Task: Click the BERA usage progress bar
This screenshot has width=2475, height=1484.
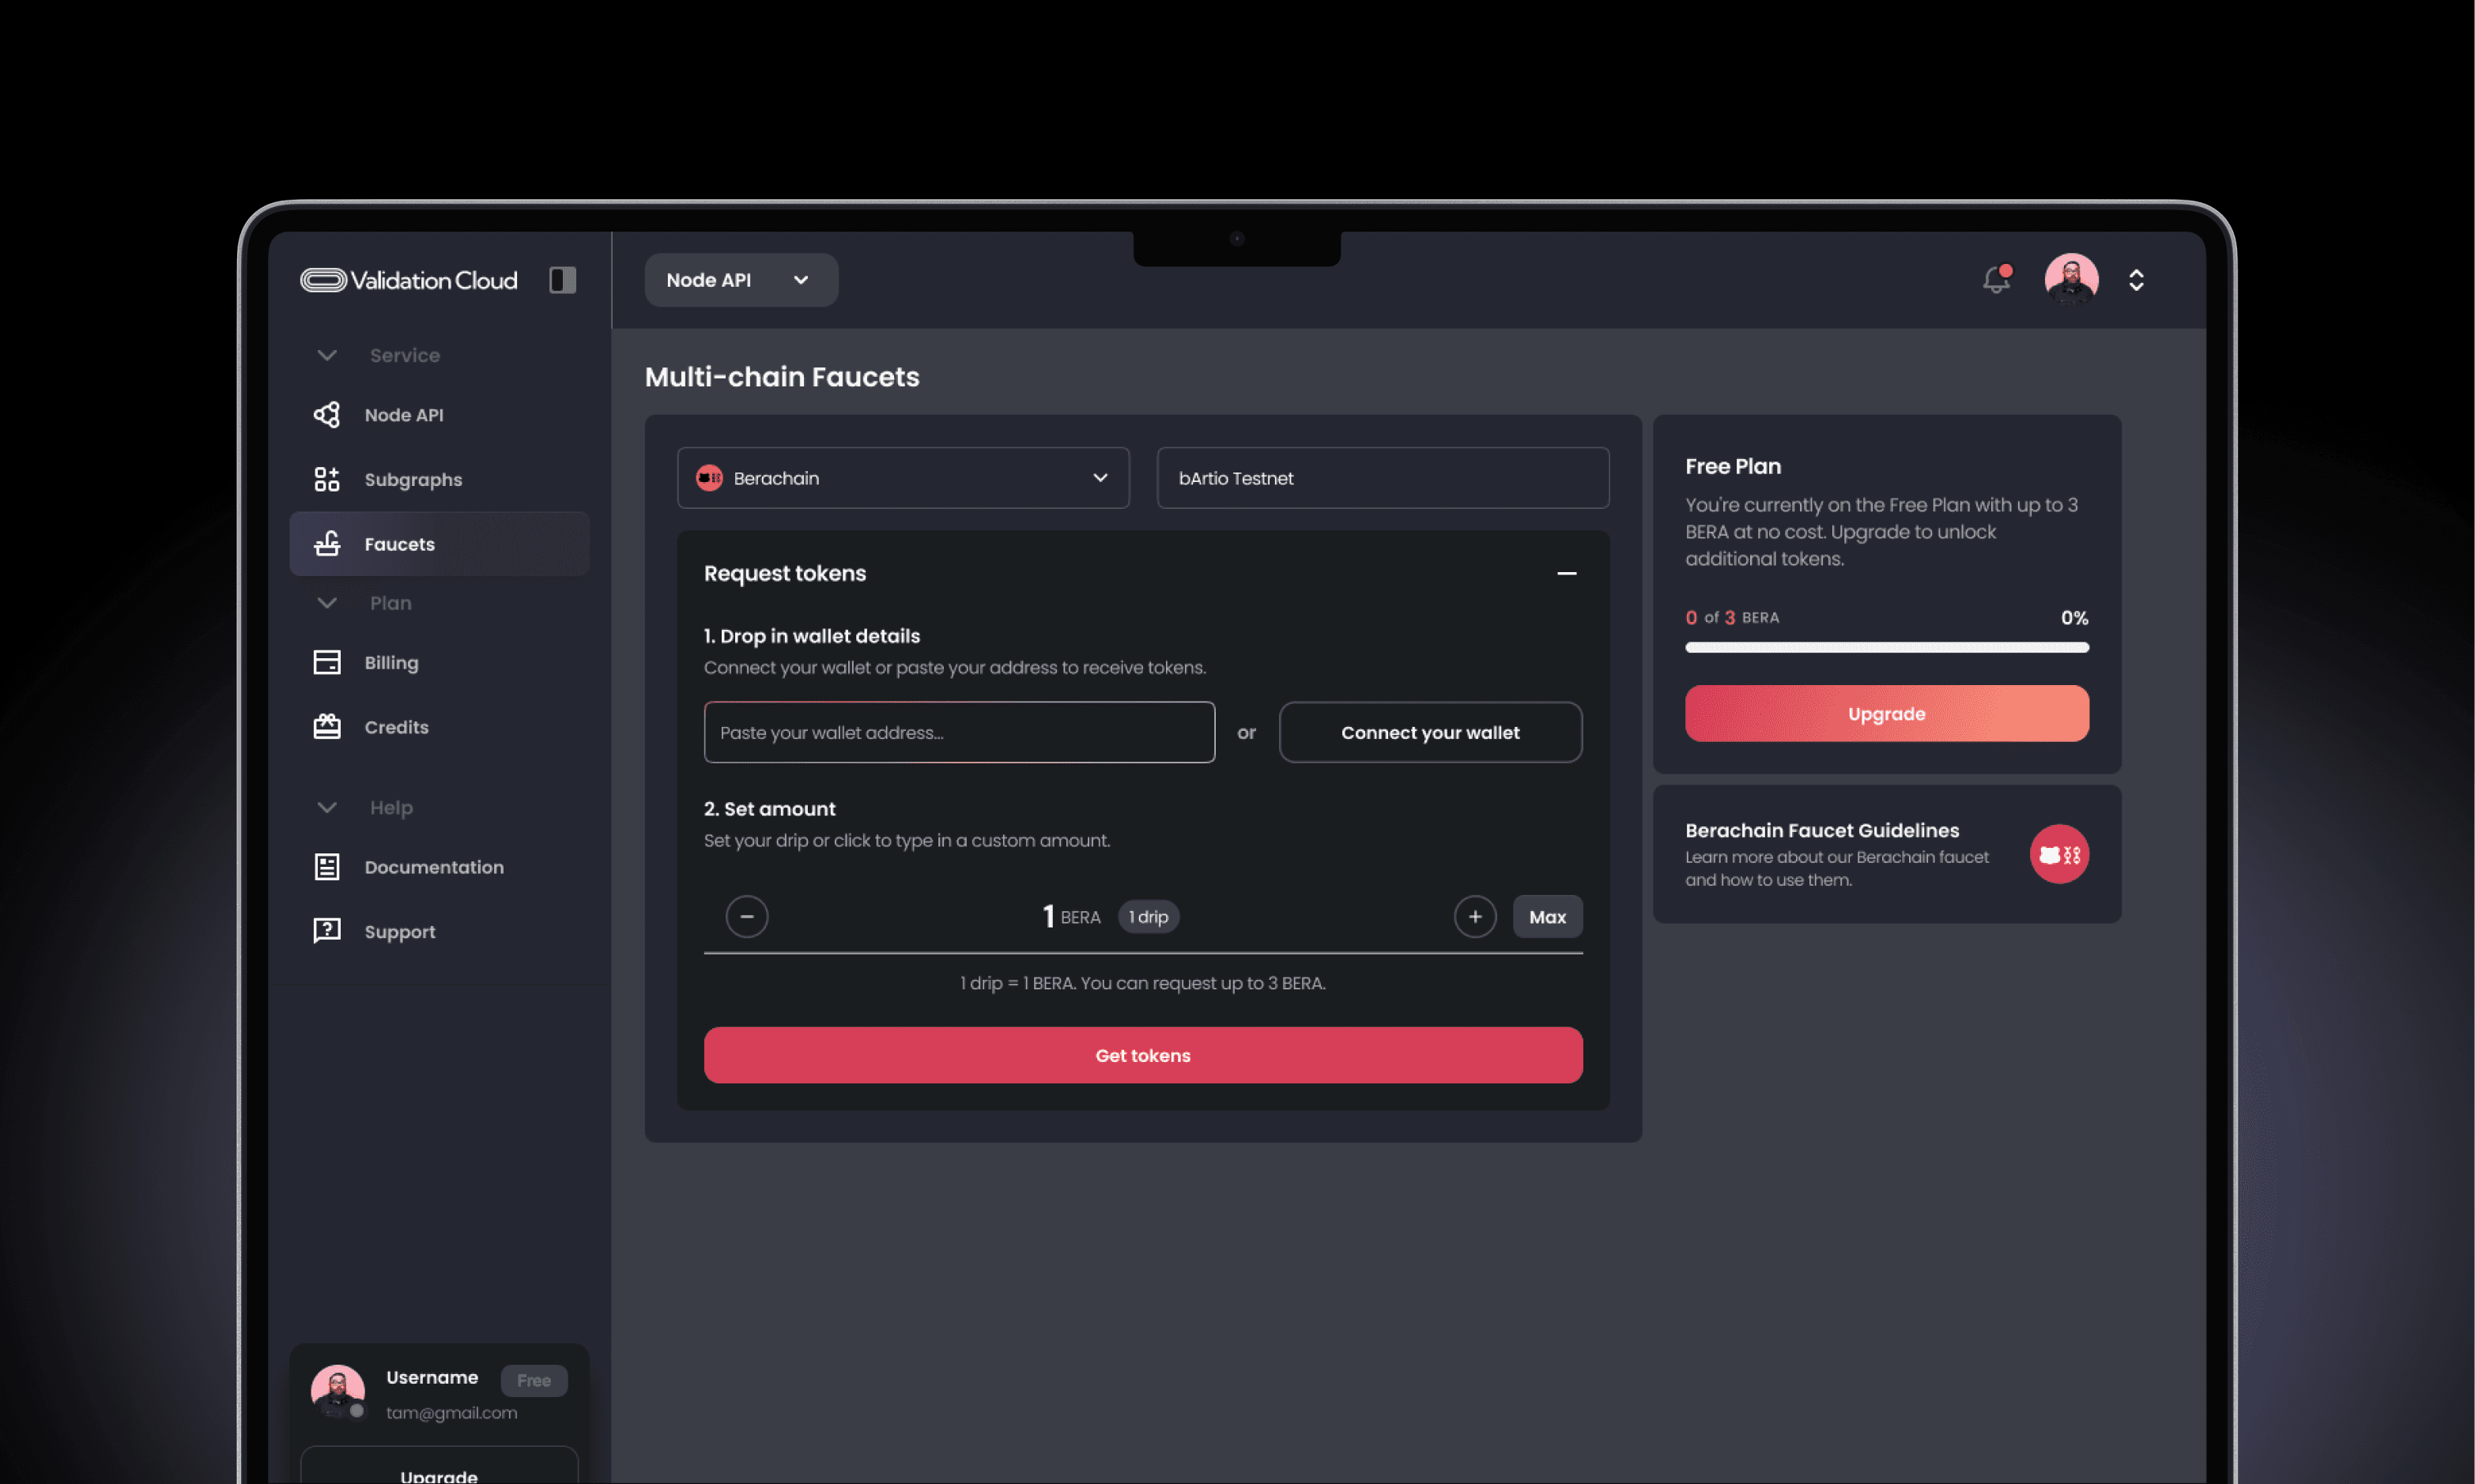Action: point(1887,648)
